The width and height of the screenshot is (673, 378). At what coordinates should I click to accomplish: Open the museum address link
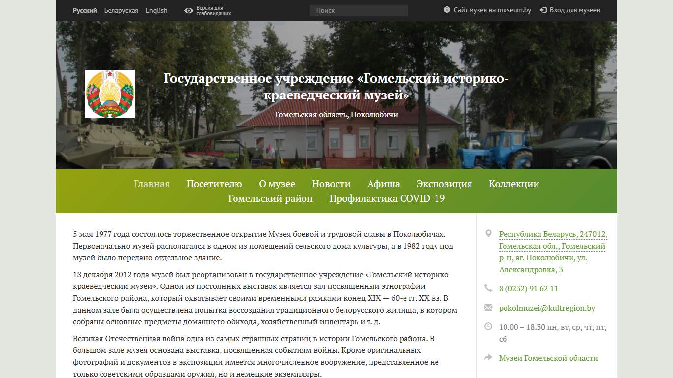click(x=553, y=252)
